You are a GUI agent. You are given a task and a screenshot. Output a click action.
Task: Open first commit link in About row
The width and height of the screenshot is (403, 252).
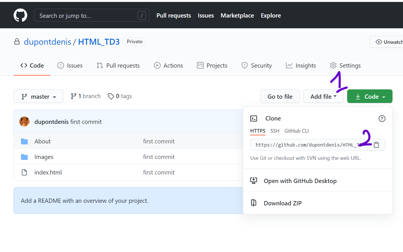pos(159,141)
